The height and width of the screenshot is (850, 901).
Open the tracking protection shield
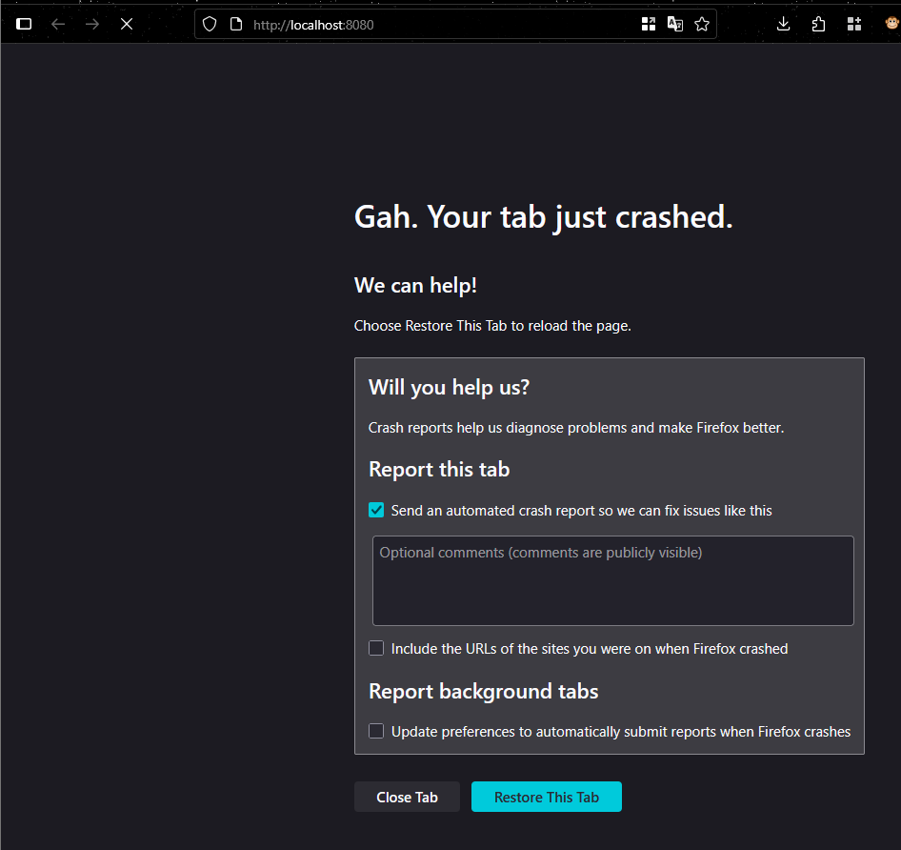click(209, 24)
